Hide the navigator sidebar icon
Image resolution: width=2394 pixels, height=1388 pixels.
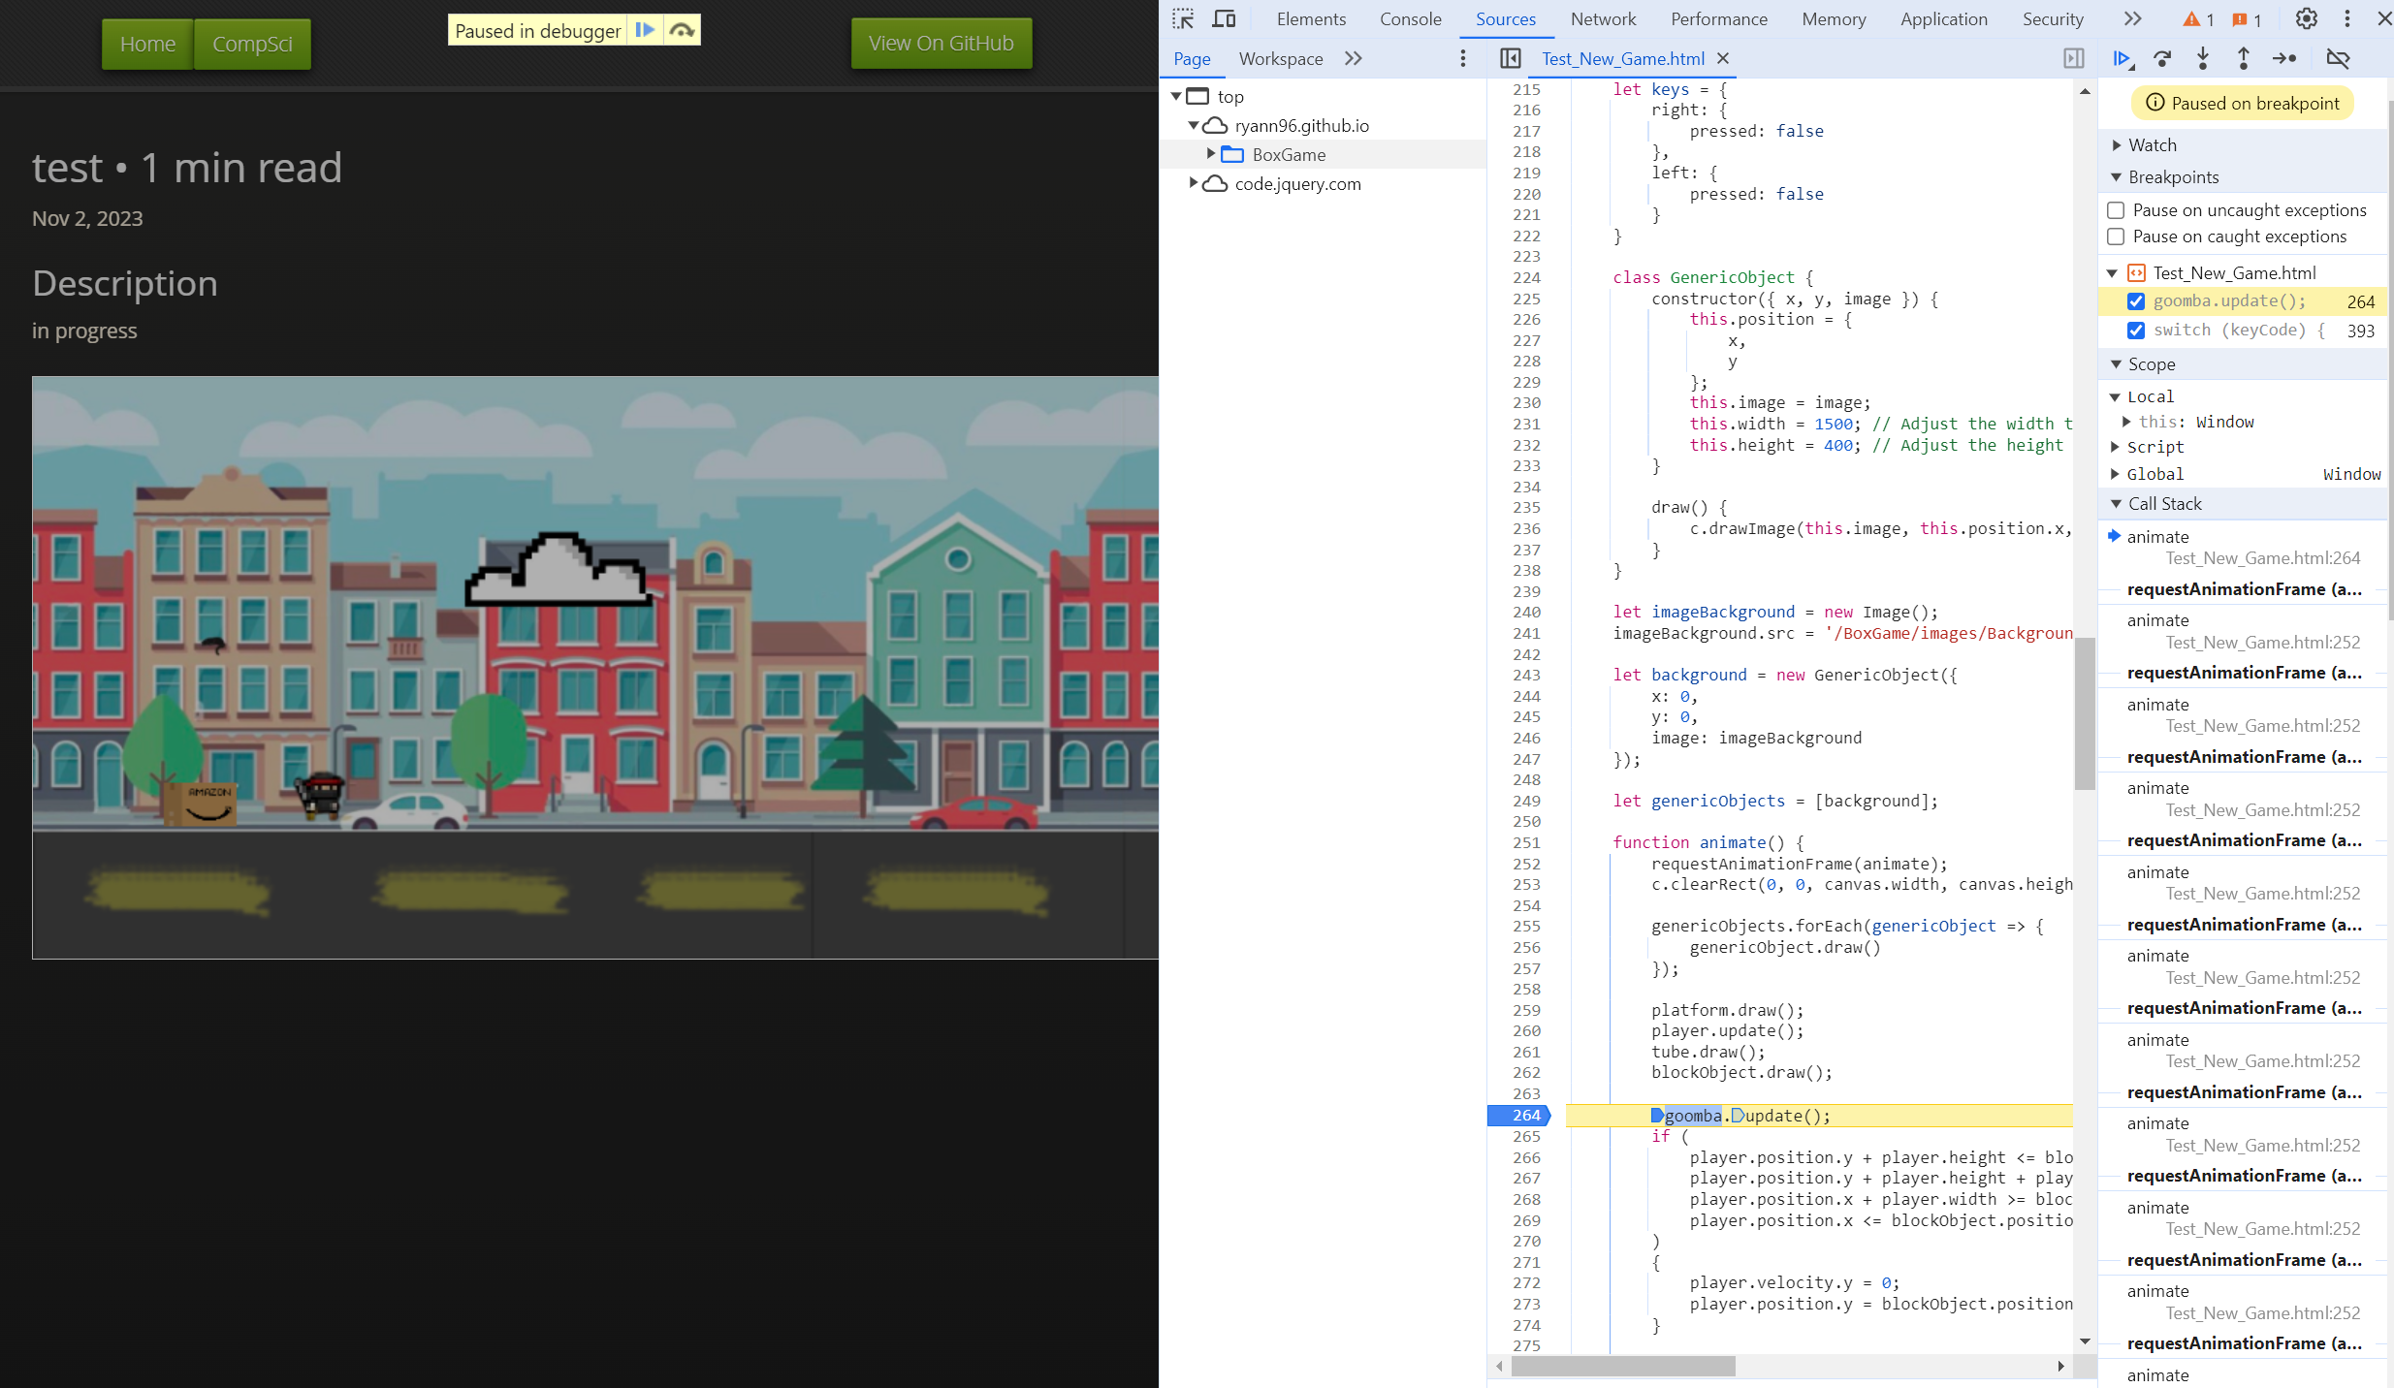coord(1510,59)
